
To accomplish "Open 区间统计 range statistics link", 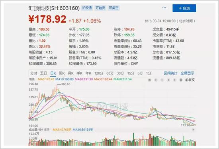I will point(170,73).
